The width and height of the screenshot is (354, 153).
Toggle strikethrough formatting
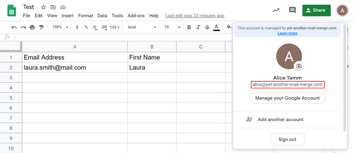click(207, 27)
